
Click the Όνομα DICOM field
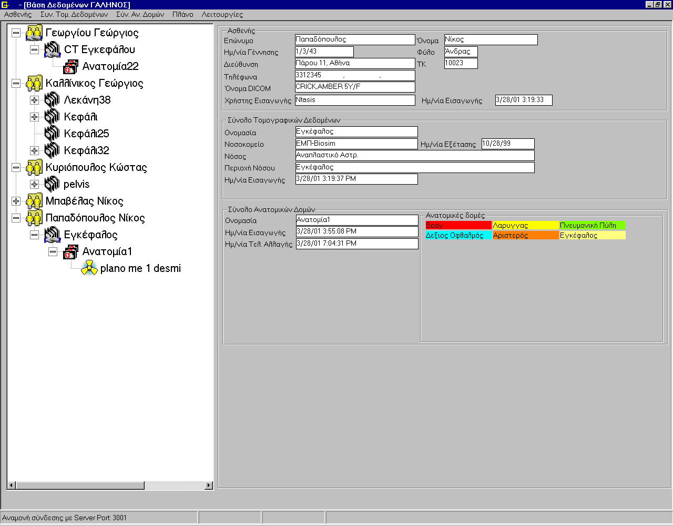coord(355,87)
